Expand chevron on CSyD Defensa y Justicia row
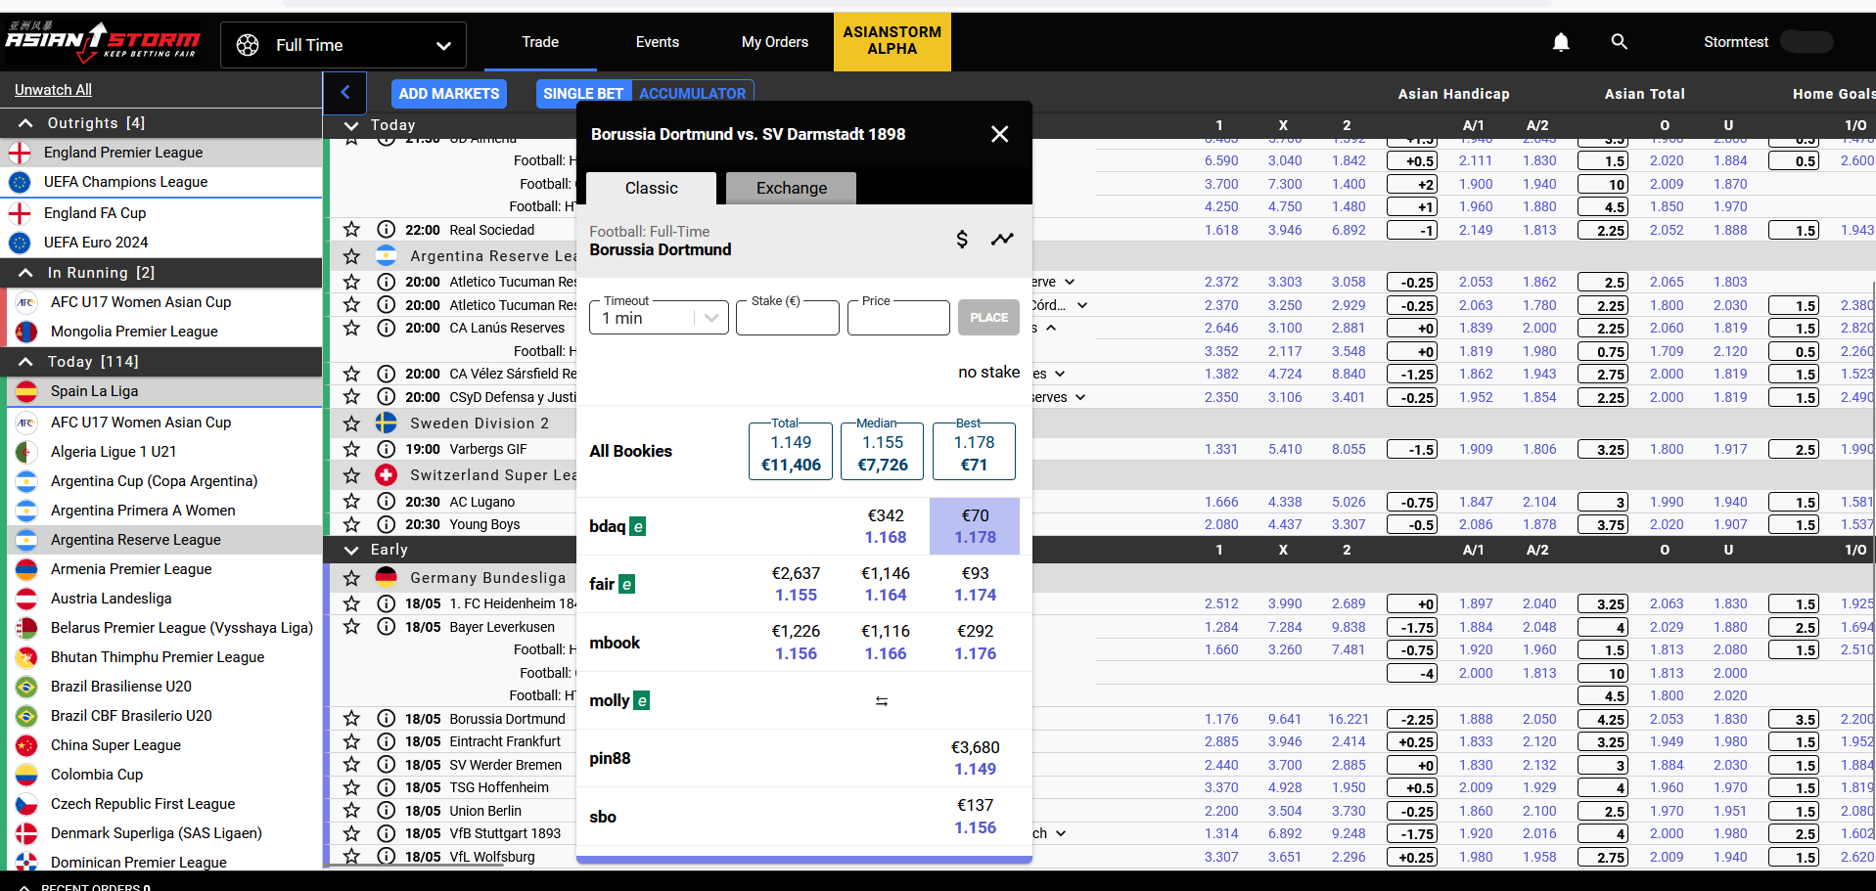 click(x=1080, y=397)
